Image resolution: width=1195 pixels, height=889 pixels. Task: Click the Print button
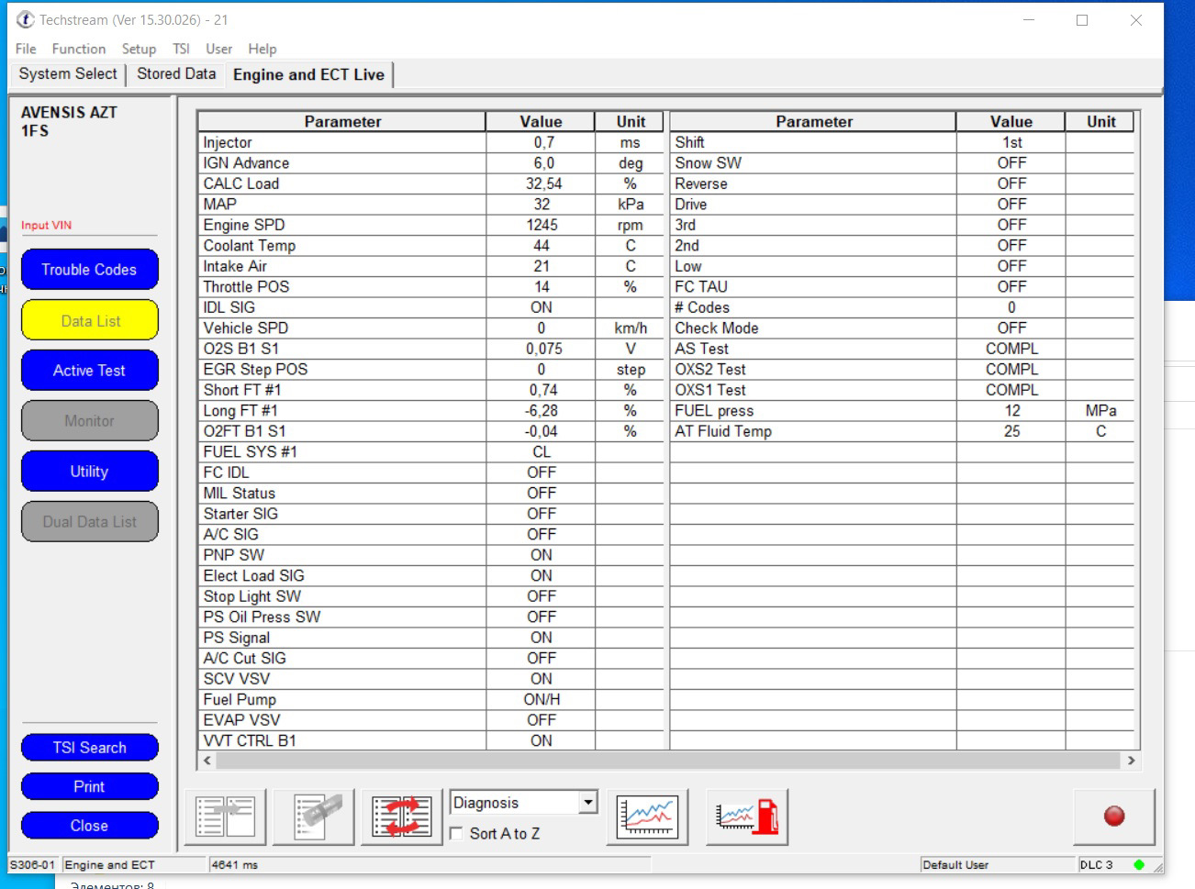coord(89,786)
